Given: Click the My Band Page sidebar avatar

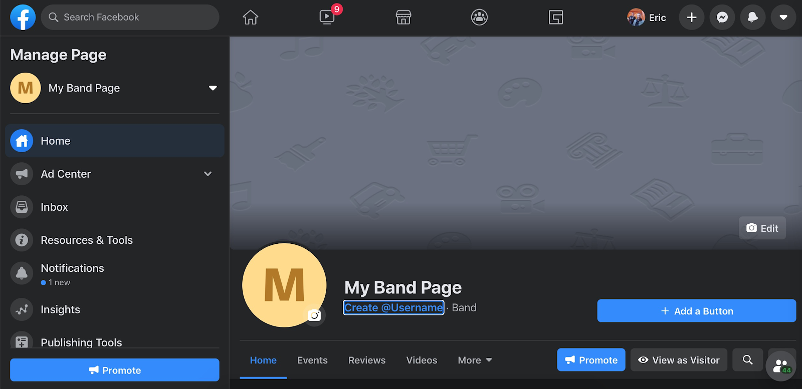Looking at the screenshot, I should (26, 88).
